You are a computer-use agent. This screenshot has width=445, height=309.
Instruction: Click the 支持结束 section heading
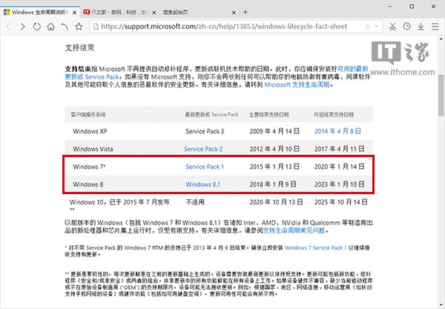click(x=79, y=48)
